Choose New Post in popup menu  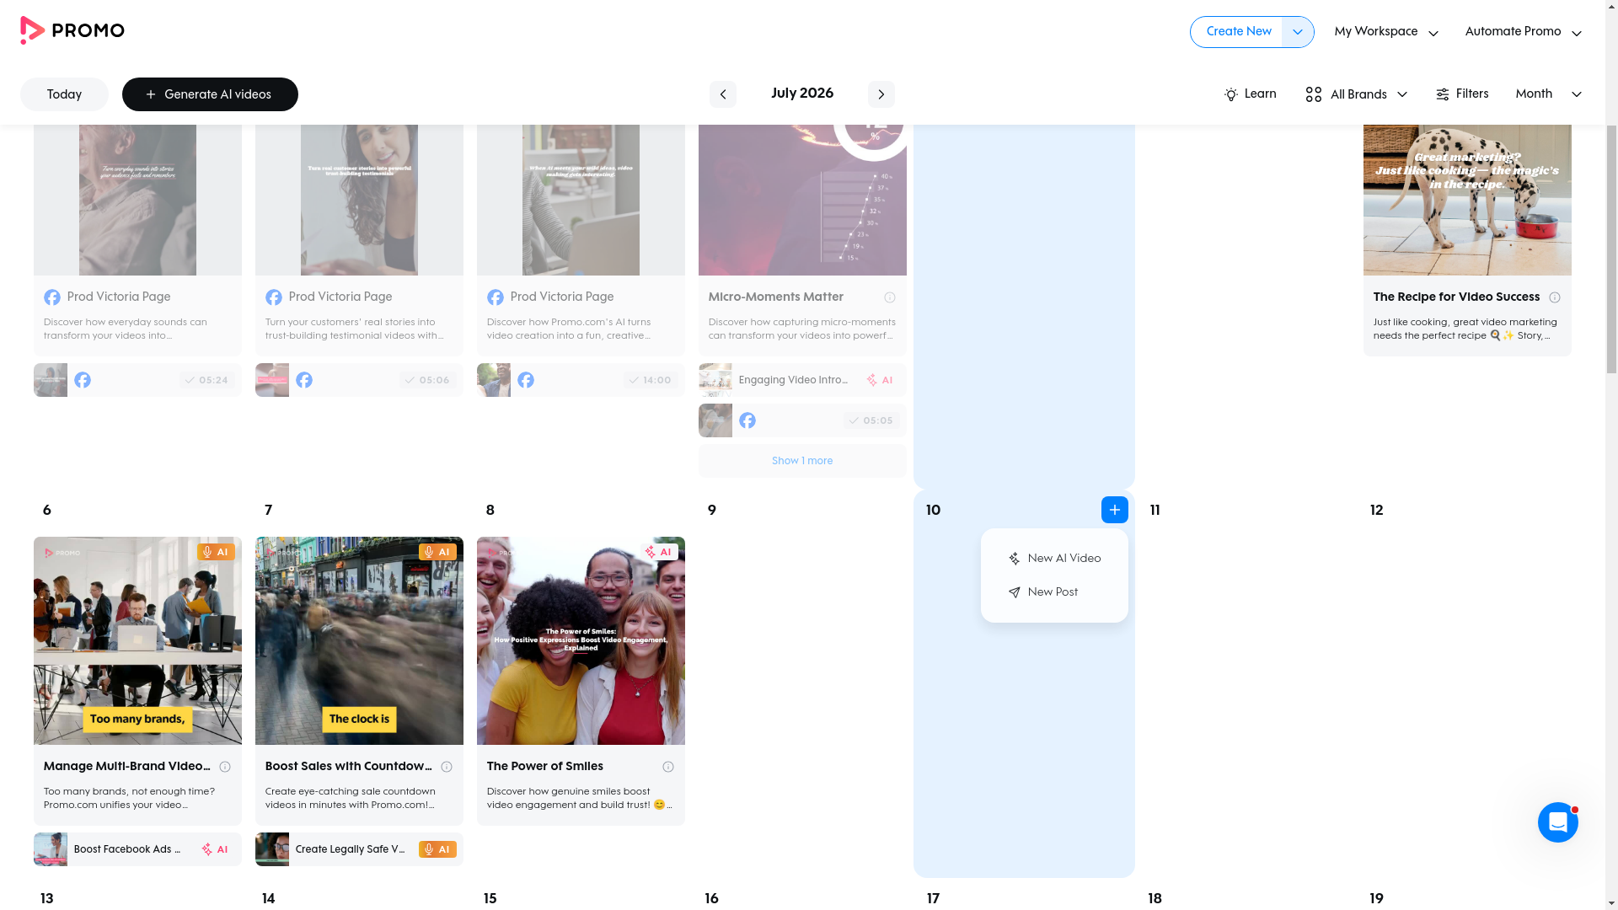pos(1054,592)
